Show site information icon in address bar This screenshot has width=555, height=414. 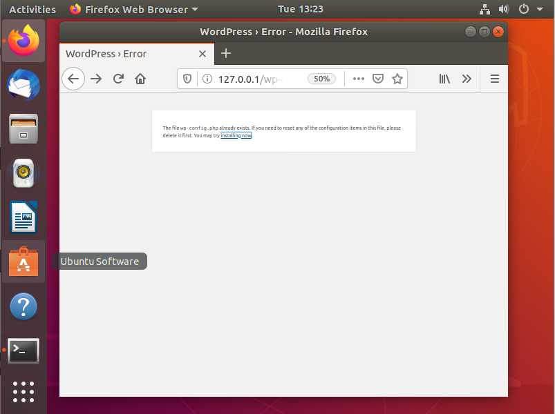point(207,79)
